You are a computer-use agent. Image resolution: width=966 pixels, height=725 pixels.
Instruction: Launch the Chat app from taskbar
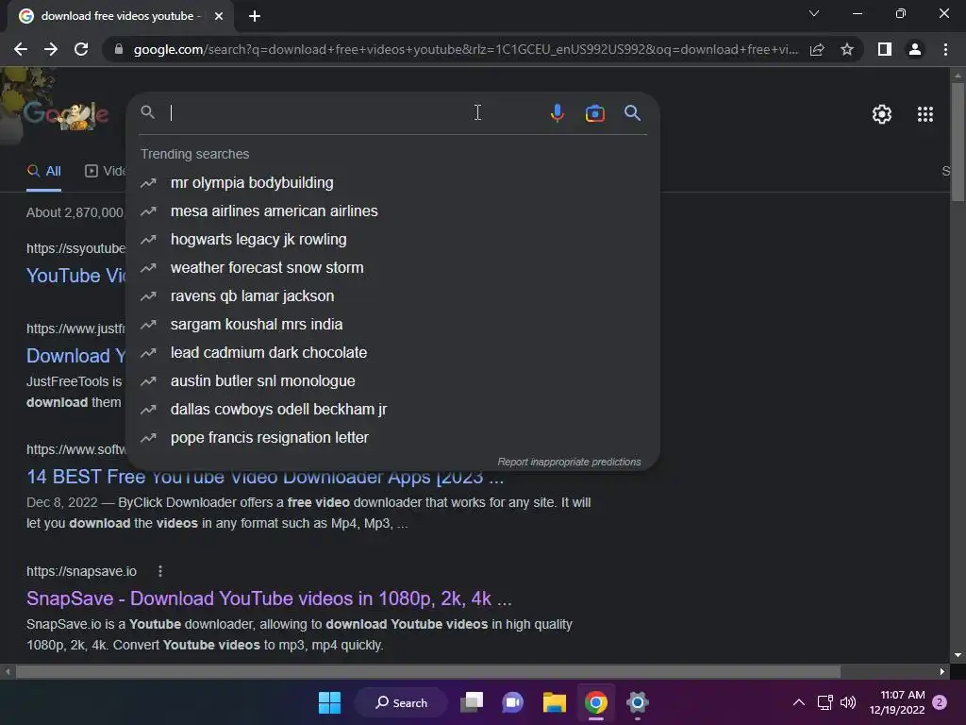coord(512,702)
